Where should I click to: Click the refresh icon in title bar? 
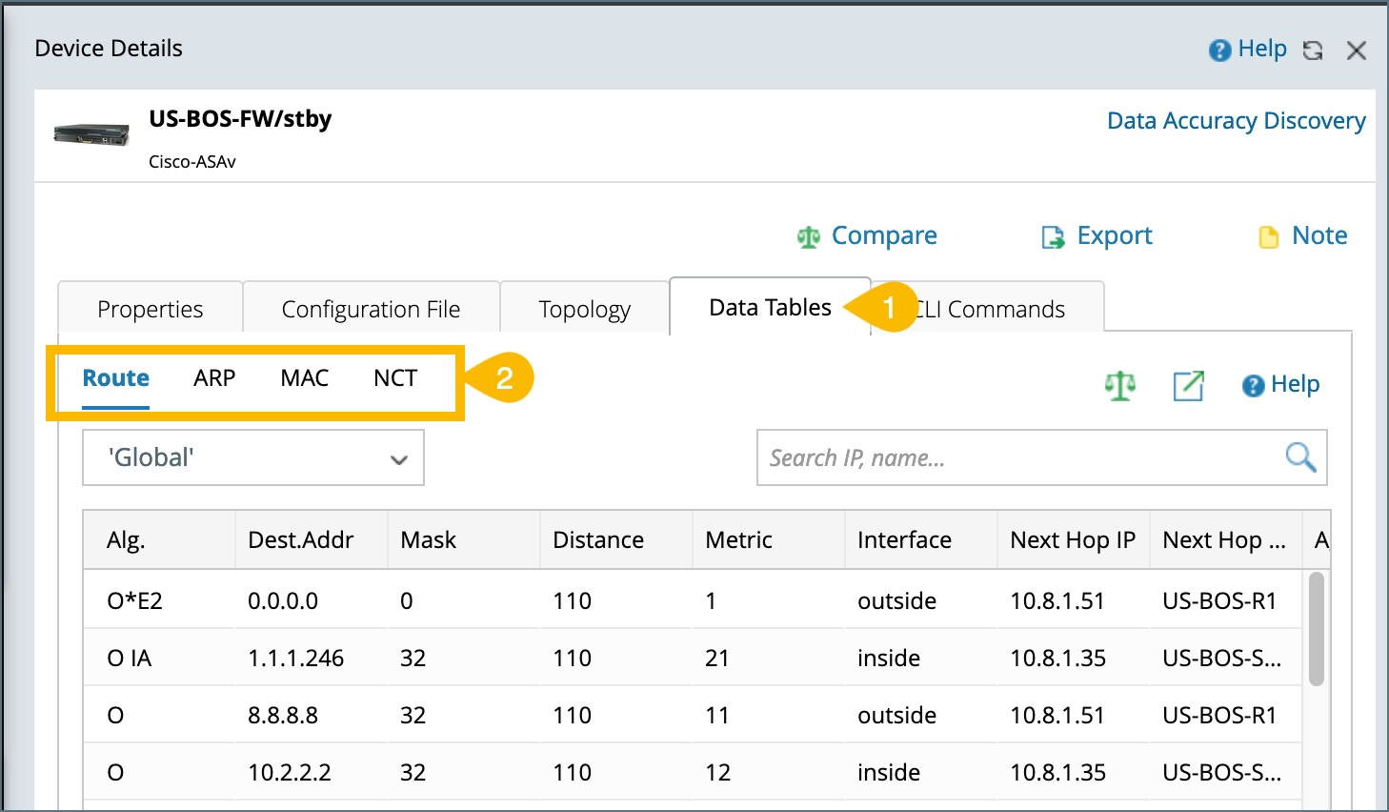pos(1313,51)
